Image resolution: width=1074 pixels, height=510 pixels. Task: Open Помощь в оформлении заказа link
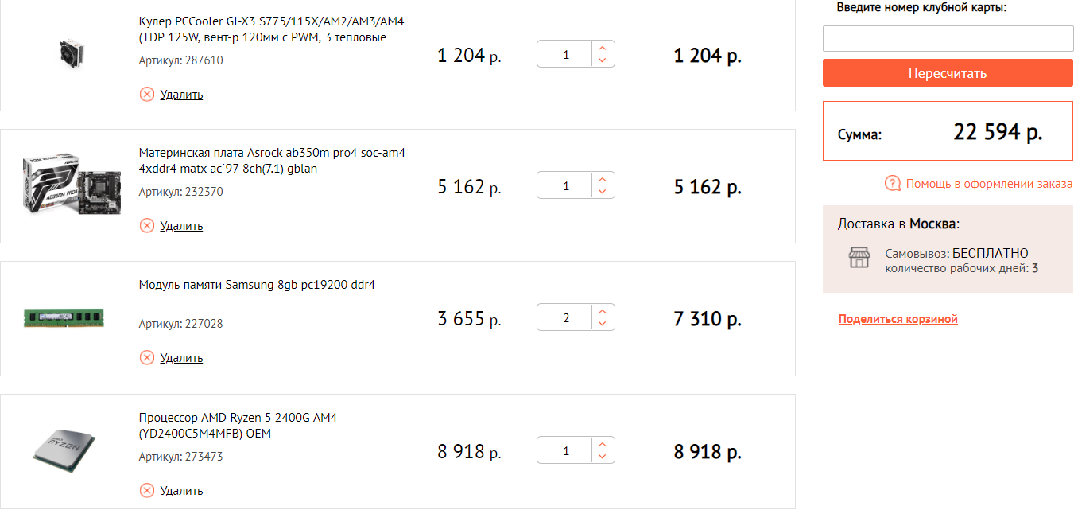[x=989, y=184]
